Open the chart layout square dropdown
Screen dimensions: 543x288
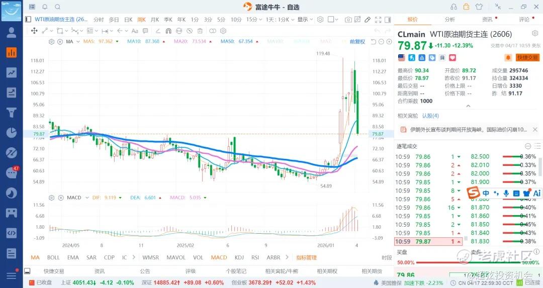(333, 20)
